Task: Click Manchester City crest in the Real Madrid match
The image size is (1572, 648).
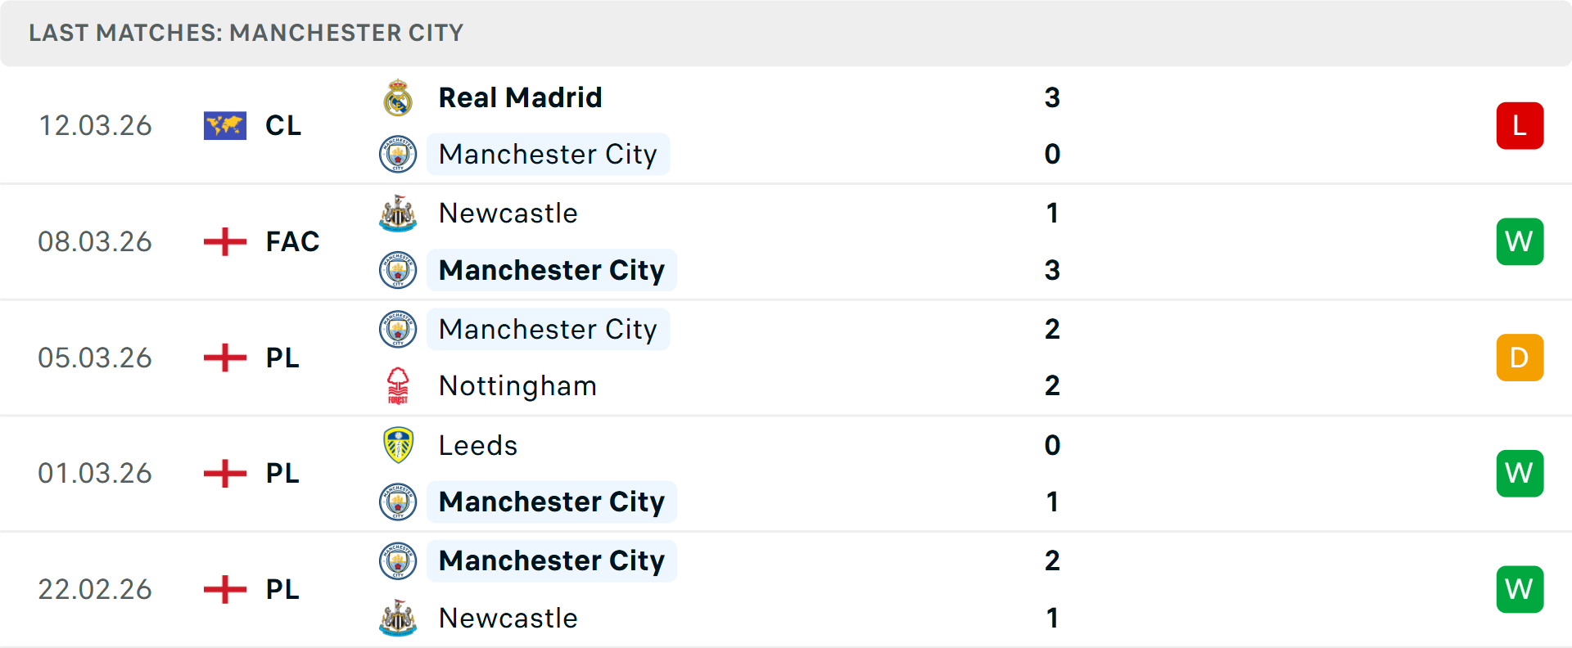Action: [x=398, y=155]
